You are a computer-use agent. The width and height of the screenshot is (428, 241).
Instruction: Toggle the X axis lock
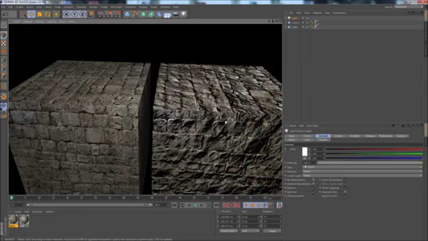[66, 14]
